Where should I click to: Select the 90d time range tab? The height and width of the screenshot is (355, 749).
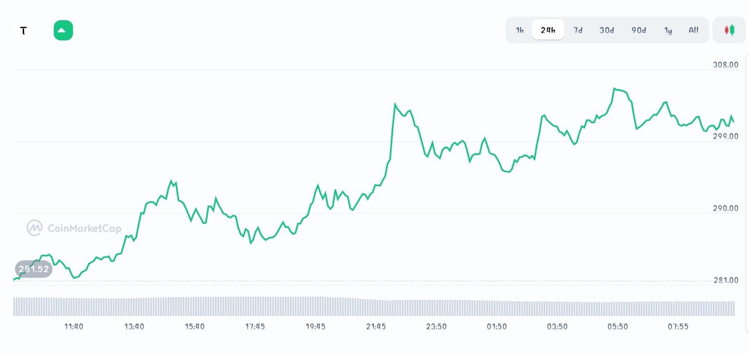(639, 30)
